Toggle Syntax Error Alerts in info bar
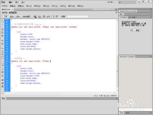 tap(2, 58)
